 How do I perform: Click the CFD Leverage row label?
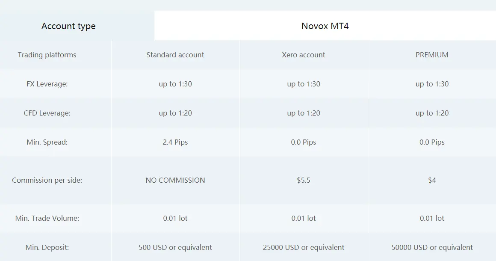click(47, 113)
